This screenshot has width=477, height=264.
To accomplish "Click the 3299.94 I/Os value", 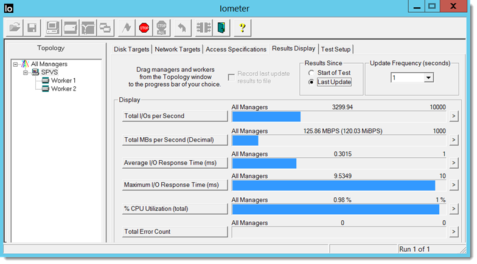I will point(342,107).
